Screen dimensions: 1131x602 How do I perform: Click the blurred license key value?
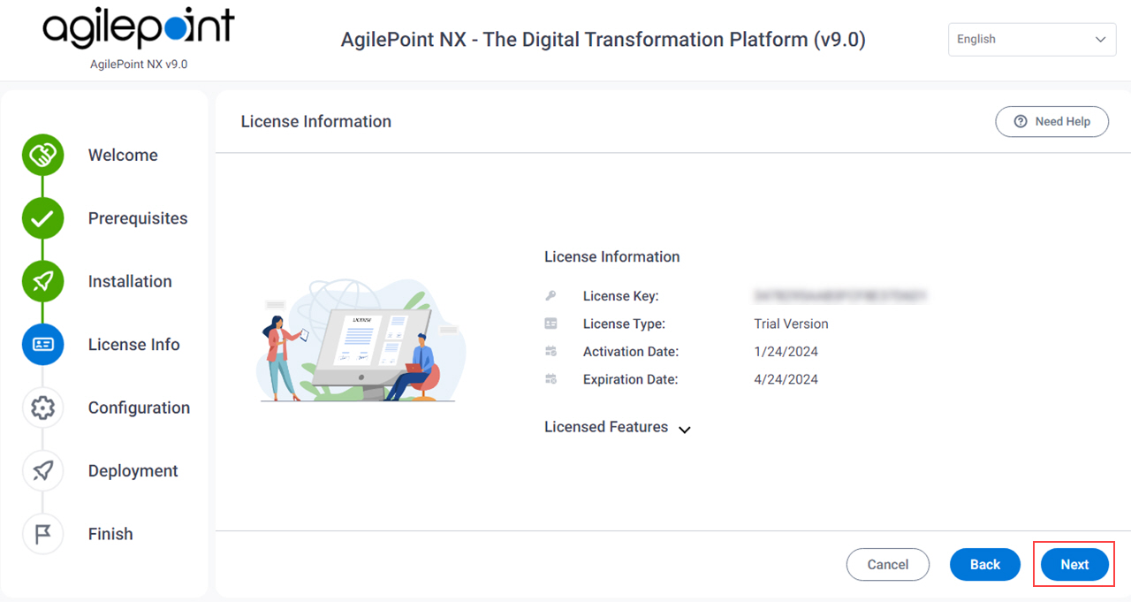[x=840, y=296]
